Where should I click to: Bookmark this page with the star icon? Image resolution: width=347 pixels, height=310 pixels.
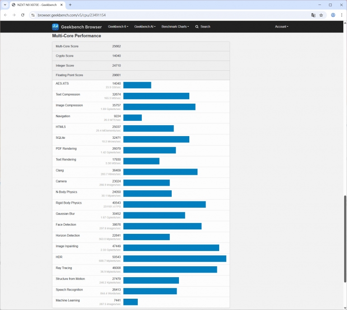pyautogui.click(x=321, y=15)
